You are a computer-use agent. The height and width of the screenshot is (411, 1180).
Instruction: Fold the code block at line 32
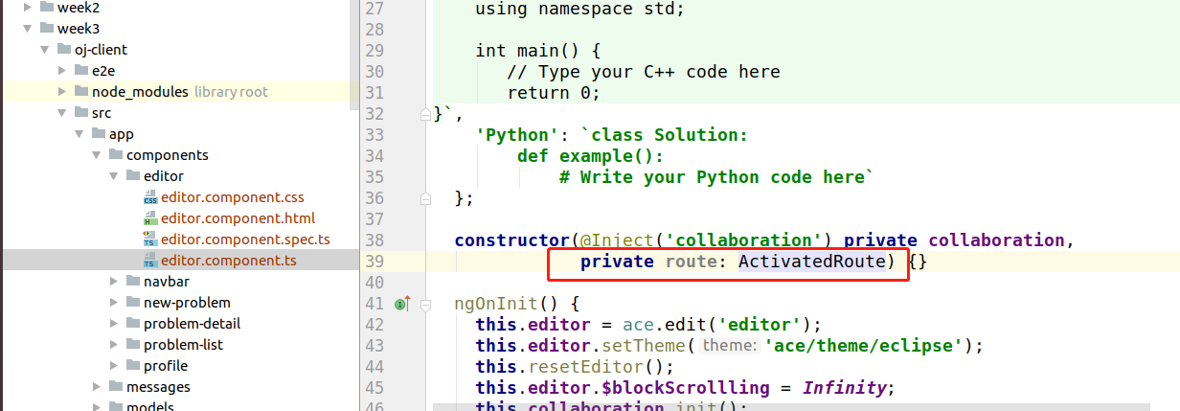coord(425,115)
